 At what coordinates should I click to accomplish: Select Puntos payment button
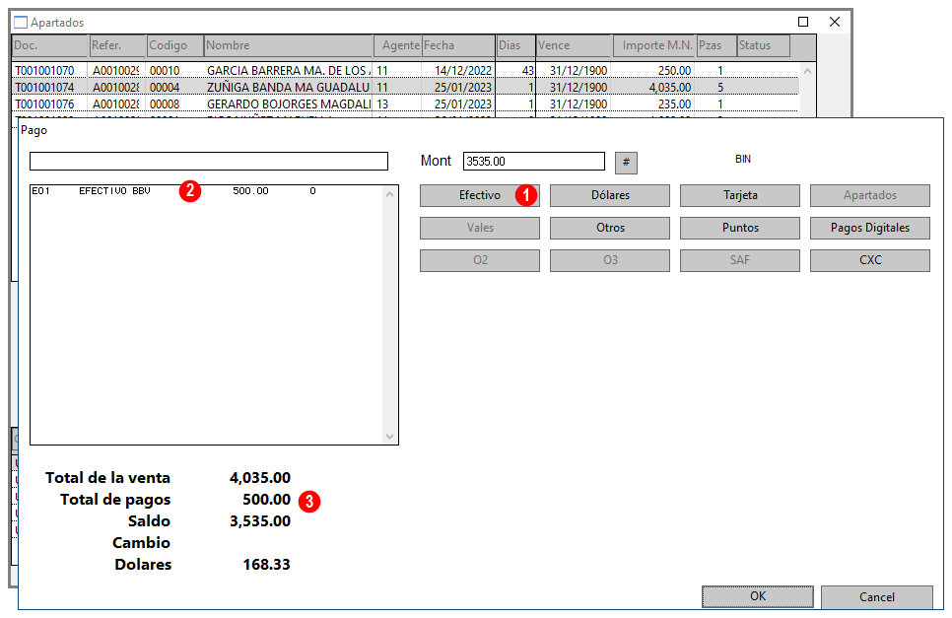tap(739, 228)
